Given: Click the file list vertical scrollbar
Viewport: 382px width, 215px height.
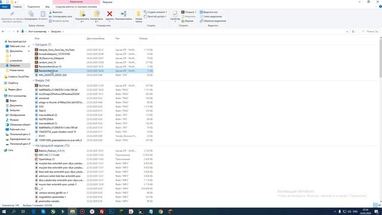Looking at the screenshot, I should coord(381,119).
